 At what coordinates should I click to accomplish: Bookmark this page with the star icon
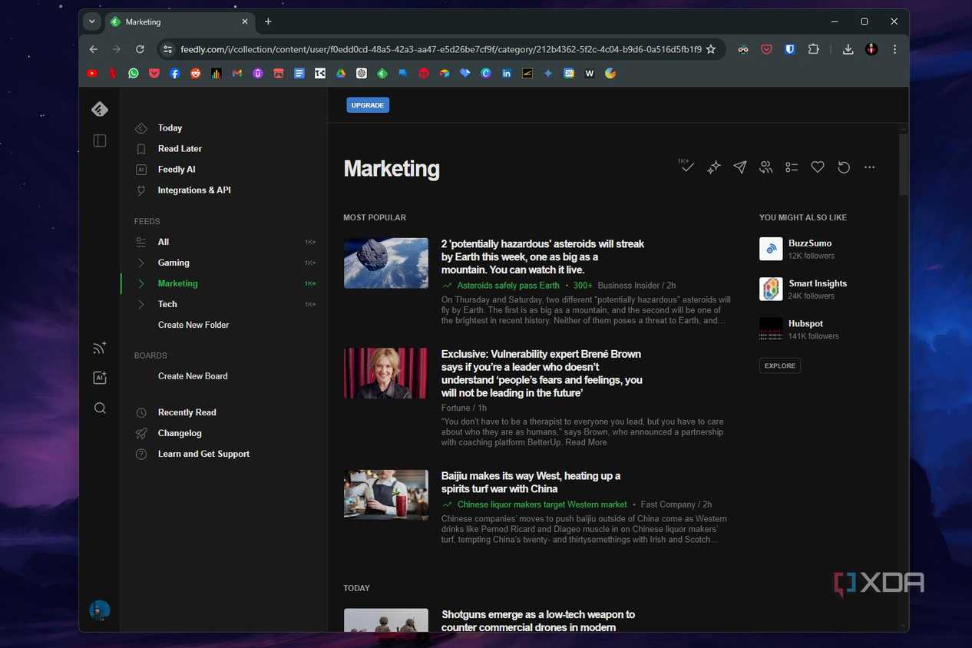pyautogui.click(x=711, y=49)
